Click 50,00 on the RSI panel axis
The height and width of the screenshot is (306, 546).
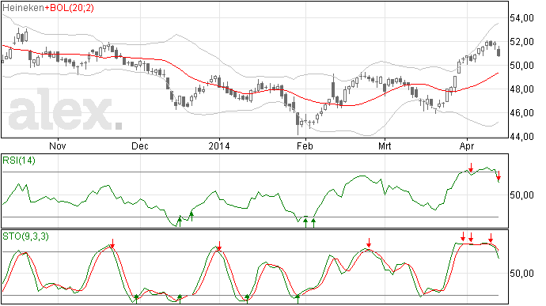click(x=521, y=195)
